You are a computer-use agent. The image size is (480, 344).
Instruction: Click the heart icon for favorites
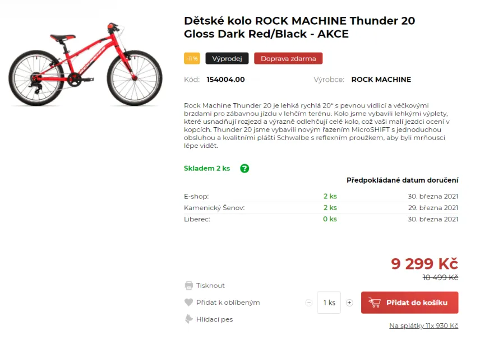point(189,303)
